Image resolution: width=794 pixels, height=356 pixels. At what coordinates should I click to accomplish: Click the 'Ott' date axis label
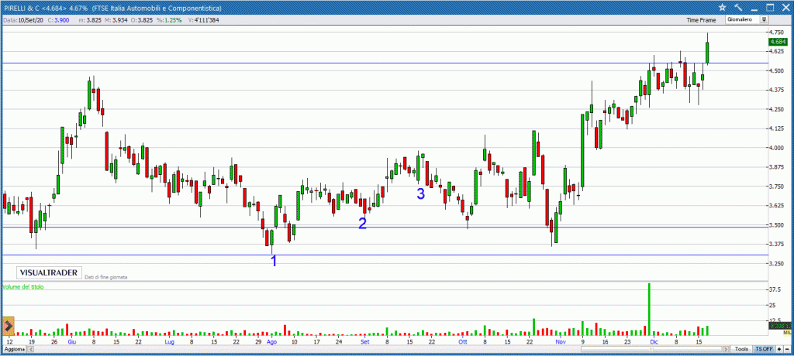pos(462,342)
